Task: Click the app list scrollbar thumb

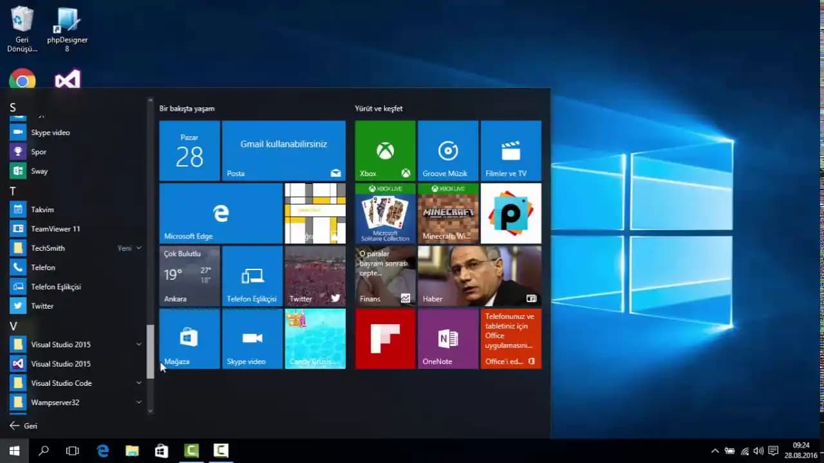Action: click(x=151, y=351)
